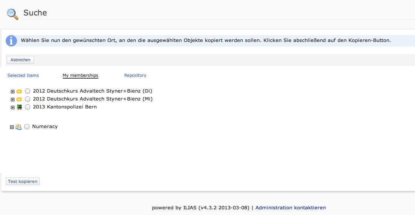Open the Repository tab
Screen dimensions: 415x215
(135, 76)
